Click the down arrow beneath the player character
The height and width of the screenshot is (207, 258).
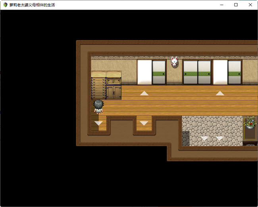click(98, 123)
